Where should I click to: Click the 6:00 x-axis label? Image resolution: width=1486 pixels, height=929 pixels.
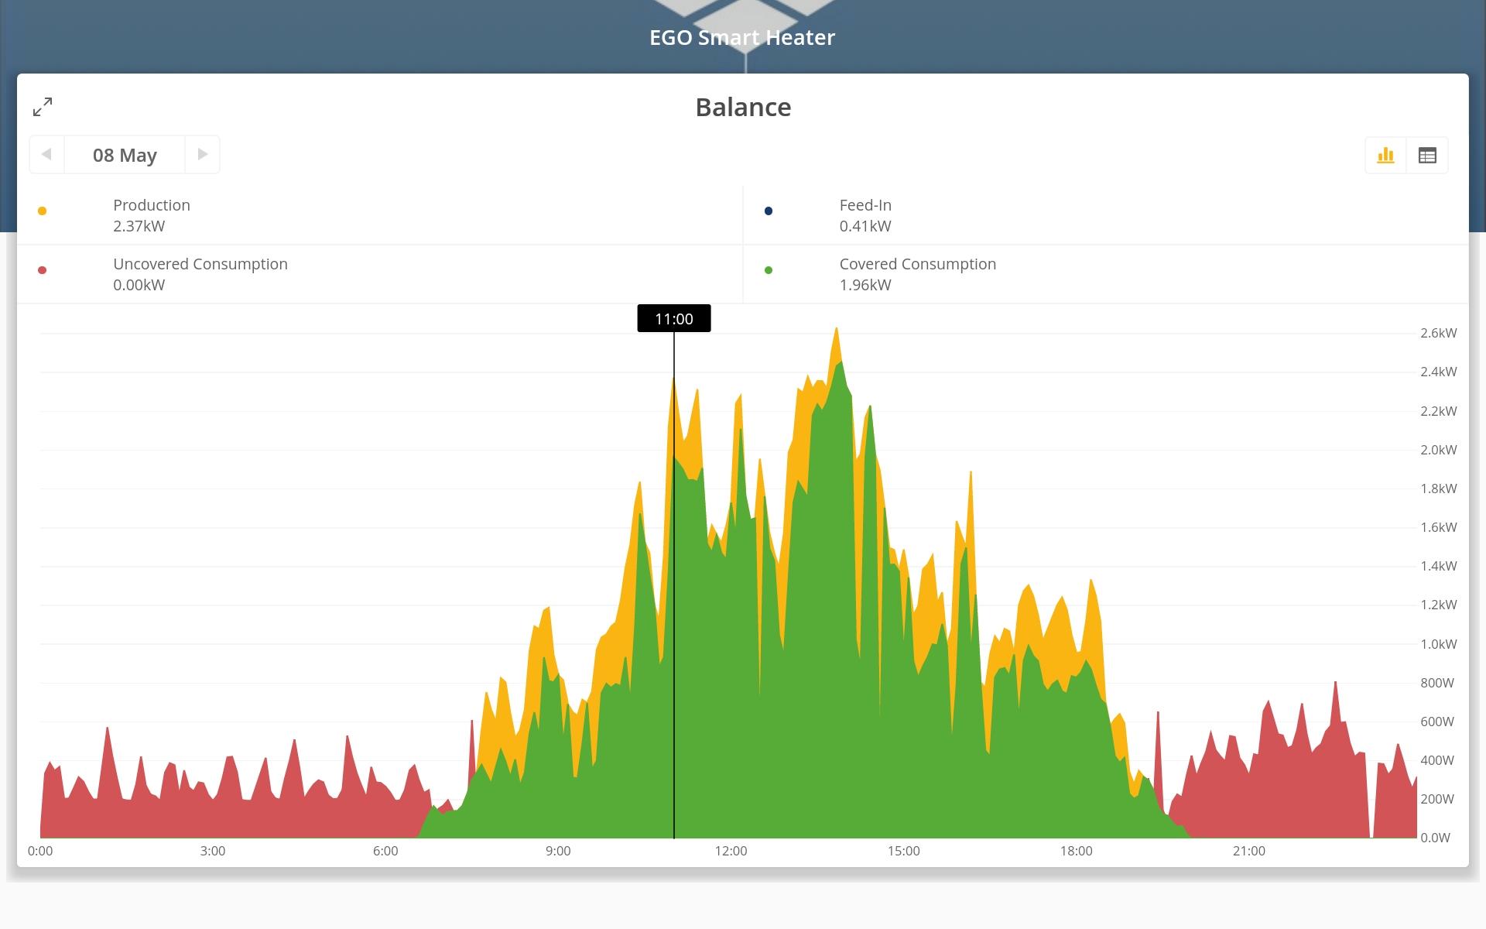tap(385, 851)
